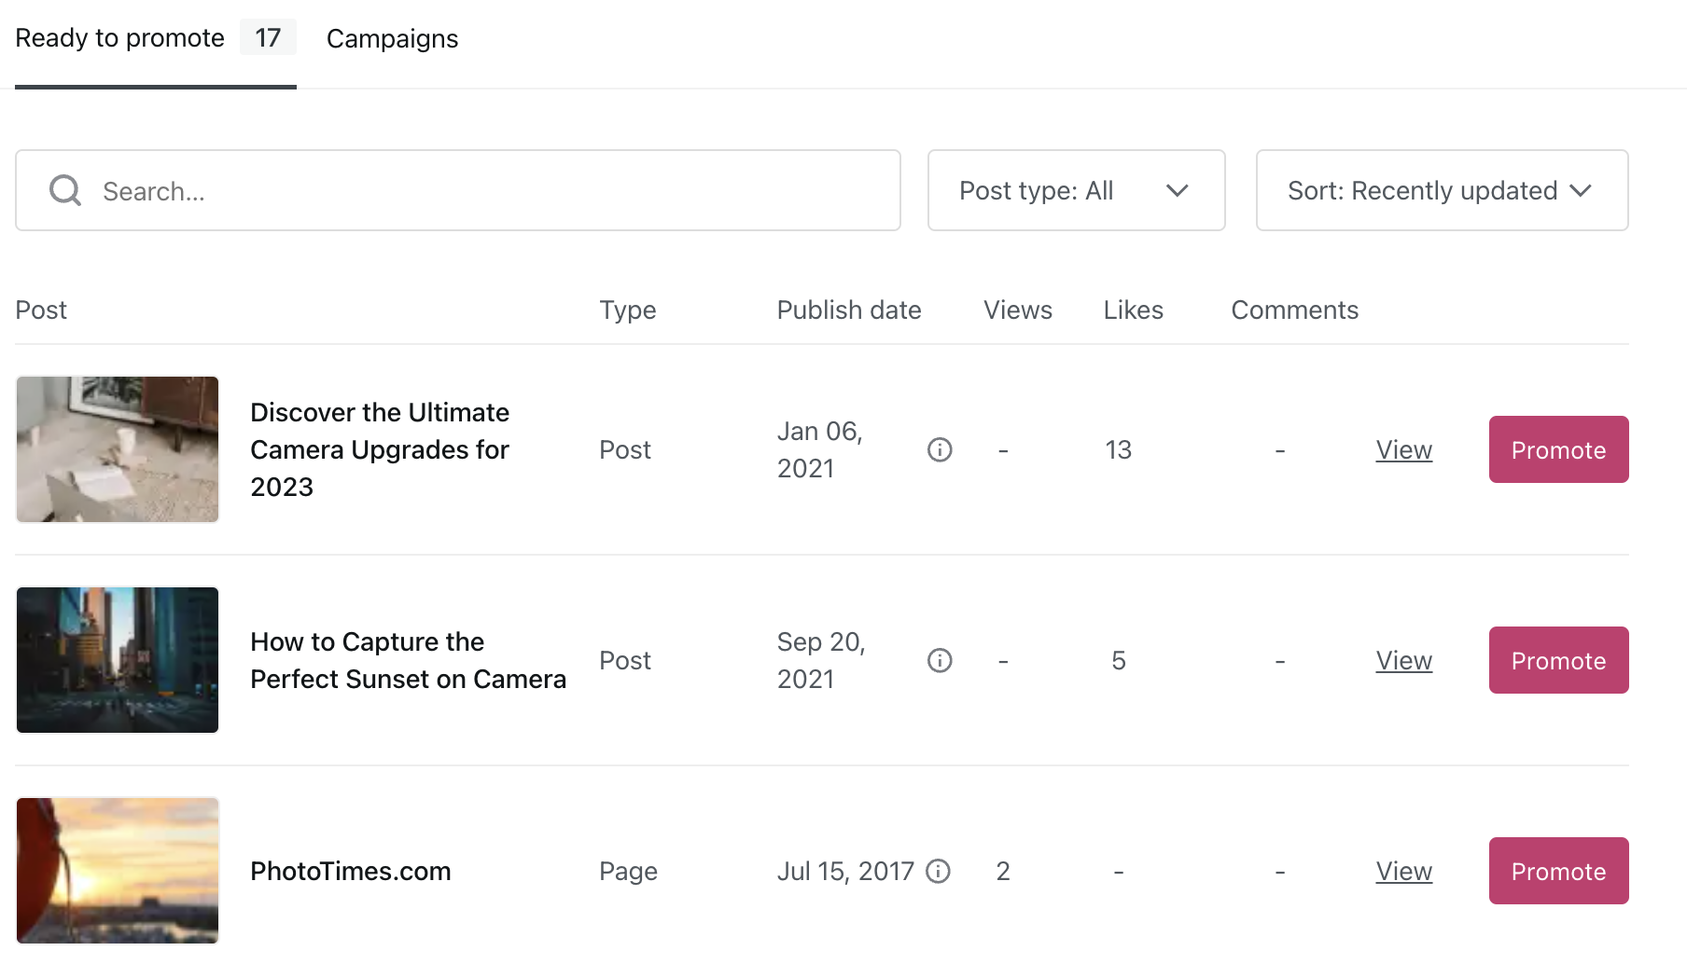Click the 13 likes value
The height and width of the screenshot is (964, 1687).
point(1118,449)
